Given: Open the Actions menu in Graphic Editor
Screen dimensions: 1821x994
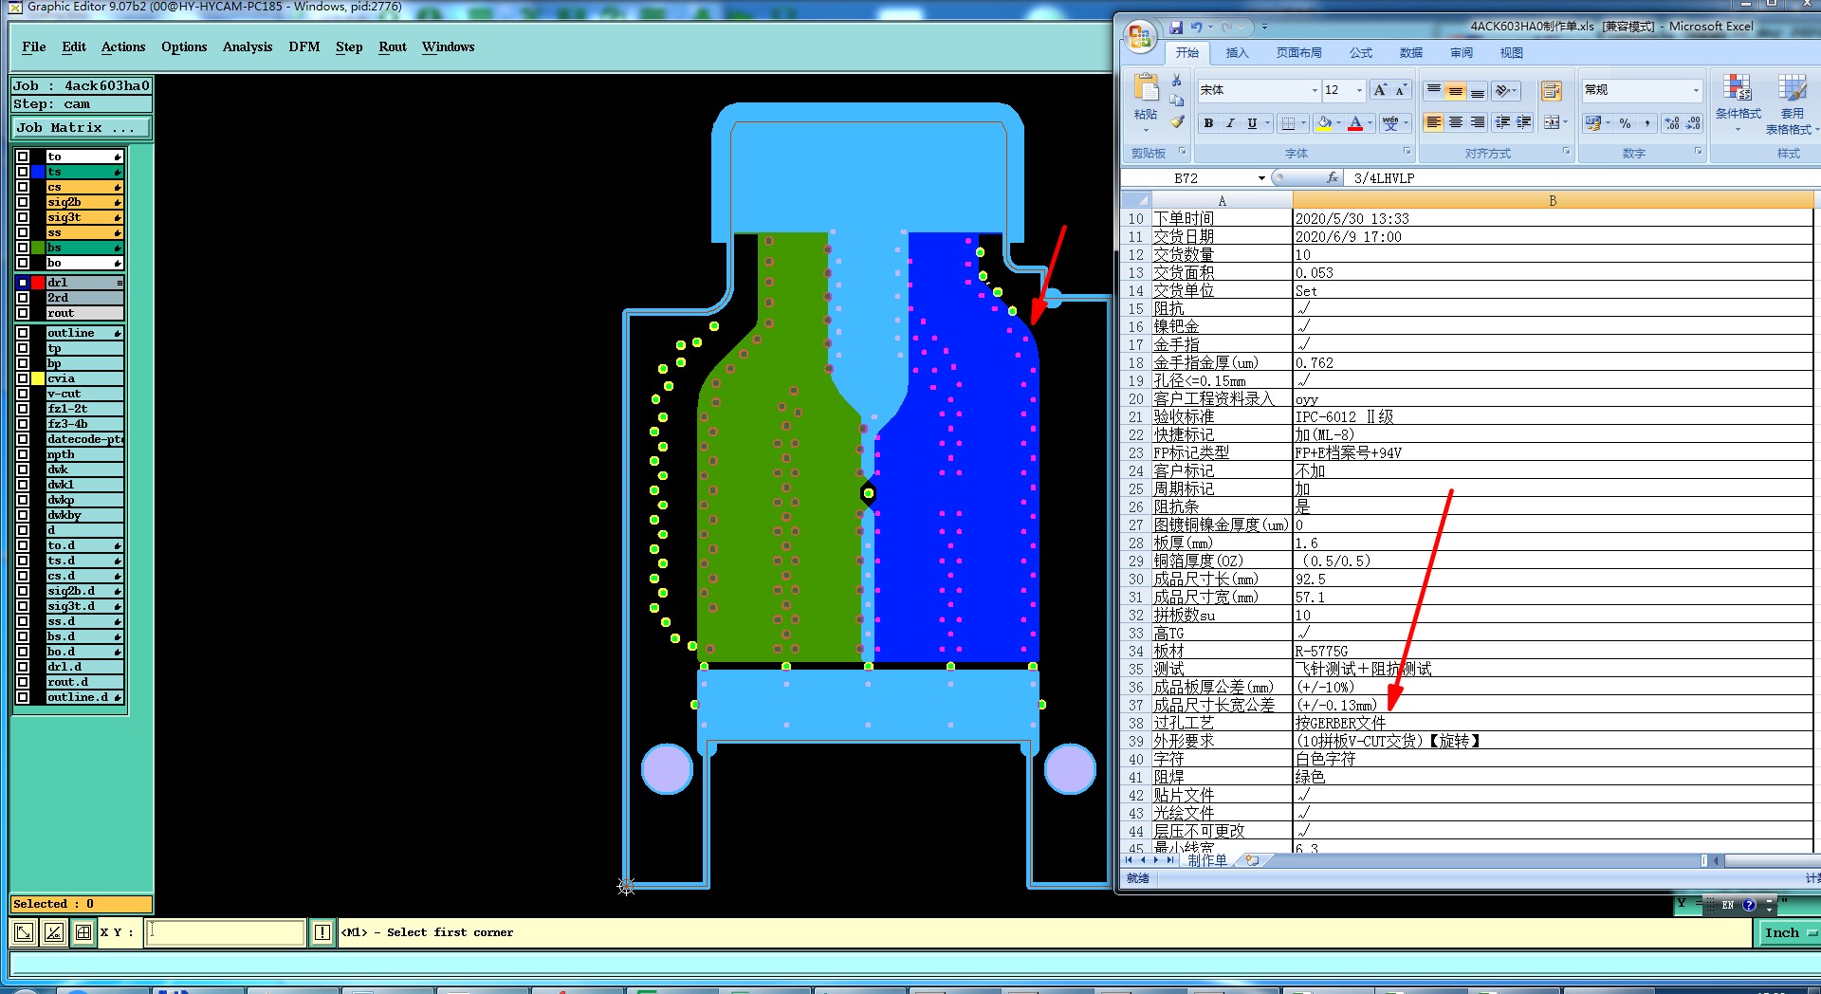Looking at the screenshot, I should point(123,46).
